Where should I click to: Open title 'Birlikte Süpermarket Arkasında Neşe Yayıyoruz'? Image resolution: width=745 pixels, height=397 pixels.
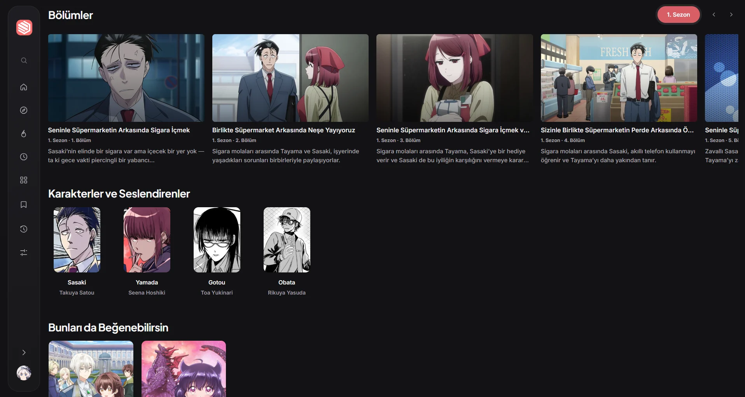tap(284, 130)
